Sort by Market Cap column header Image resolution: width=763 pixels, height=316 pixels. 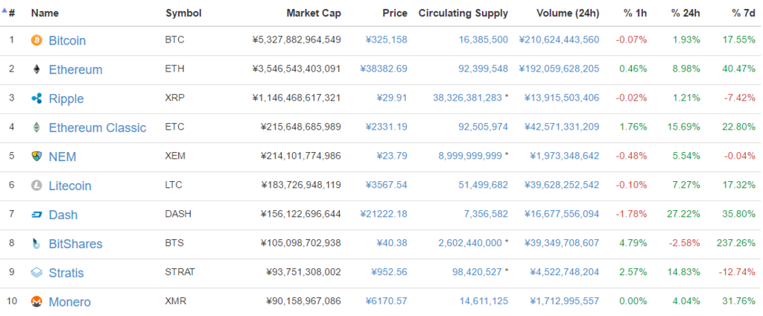pos(314,13)
